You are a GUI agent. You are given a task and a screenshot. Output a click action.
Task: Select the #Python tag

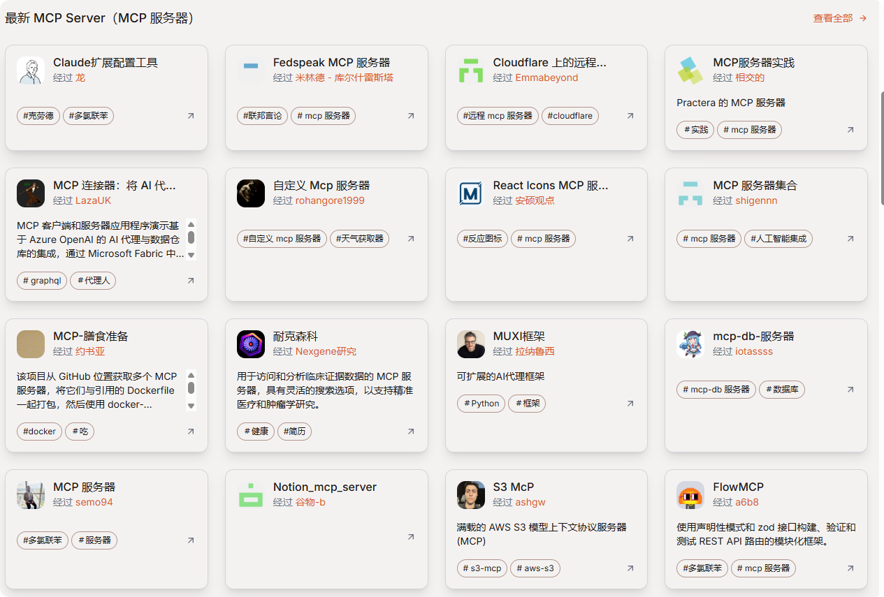(x=481, y=404)
